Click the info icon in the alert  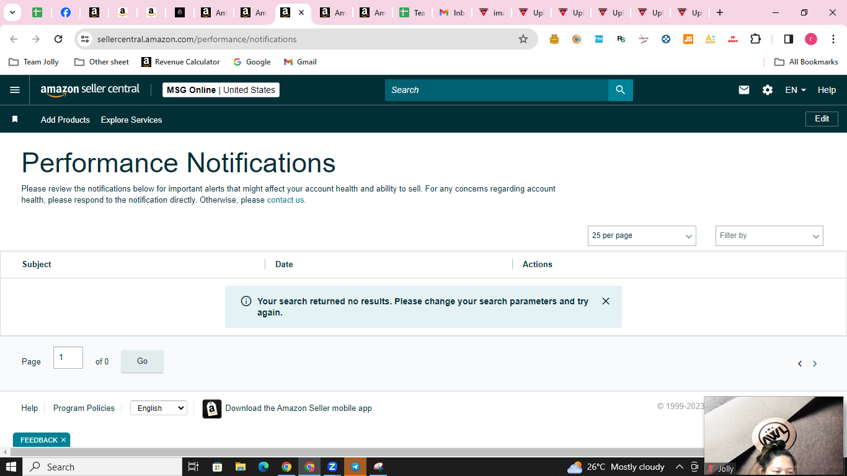246,301
